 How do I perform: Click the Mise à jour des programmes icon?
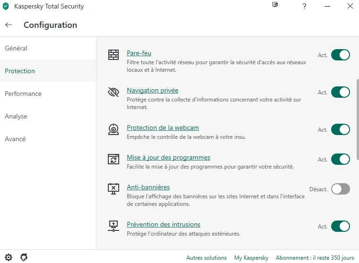pos(114,159)
